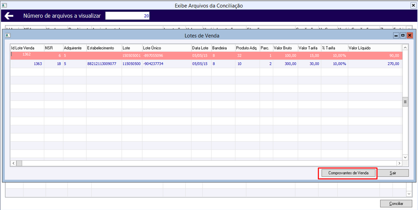Click Valor Bruto cell 100,00
This screenshot has height=210, width=418.
coord(285,56)
